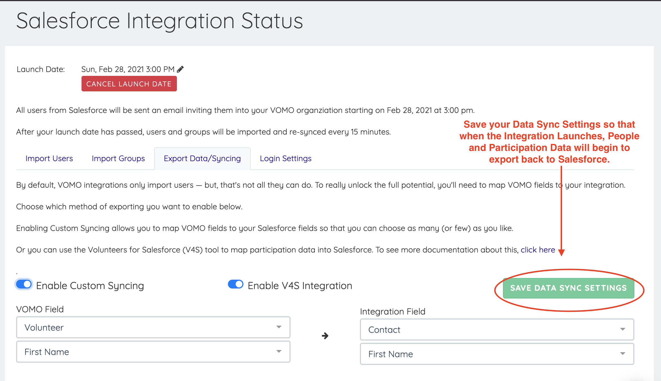This screenshot has height=381, width=661.
Task: Open the Import Users tab
Action: point(49,158)
